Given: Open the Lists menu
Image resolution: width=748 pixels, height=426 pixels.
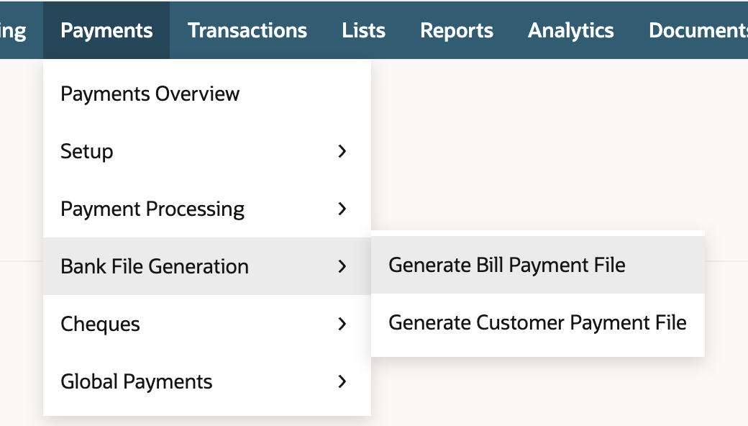Looking at the screenshot, I should point(363,30).
